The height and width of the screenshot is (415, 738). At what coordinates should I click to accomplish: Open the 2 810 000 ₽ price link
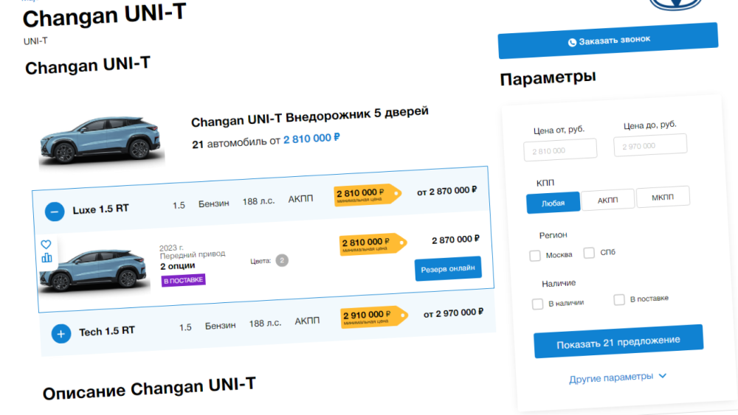[x=311, y=138]
